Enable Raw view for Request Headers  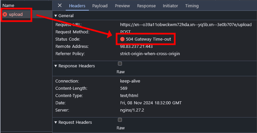(120, 120)
